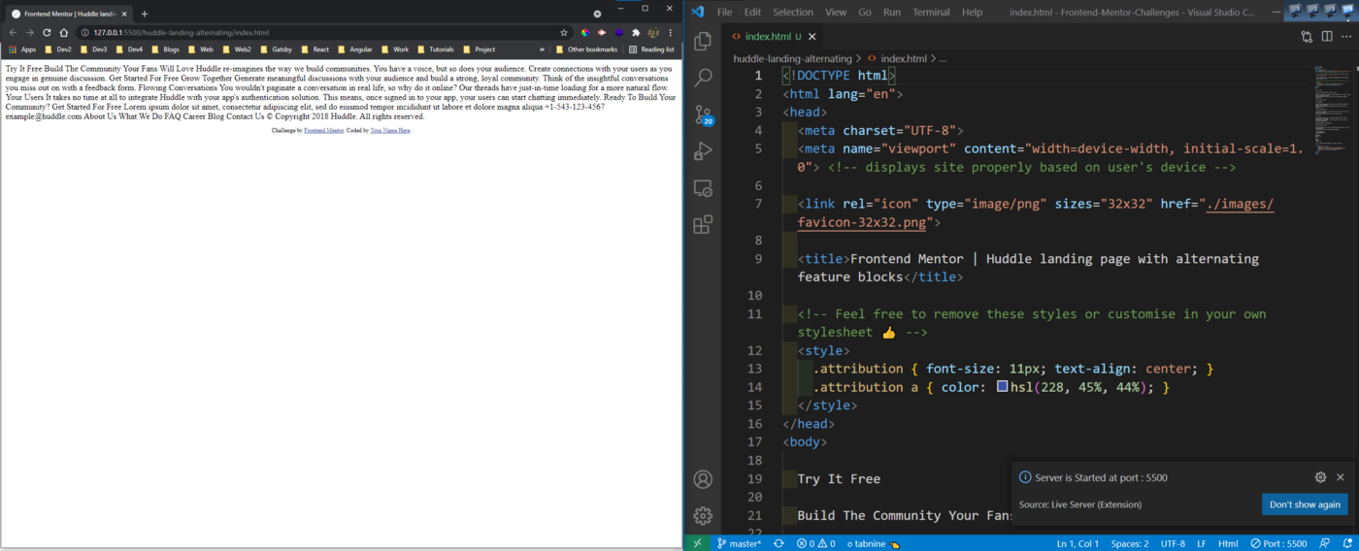Click tabnine status bar item
The image size is (1359, 551).
[x=873, y=543]
